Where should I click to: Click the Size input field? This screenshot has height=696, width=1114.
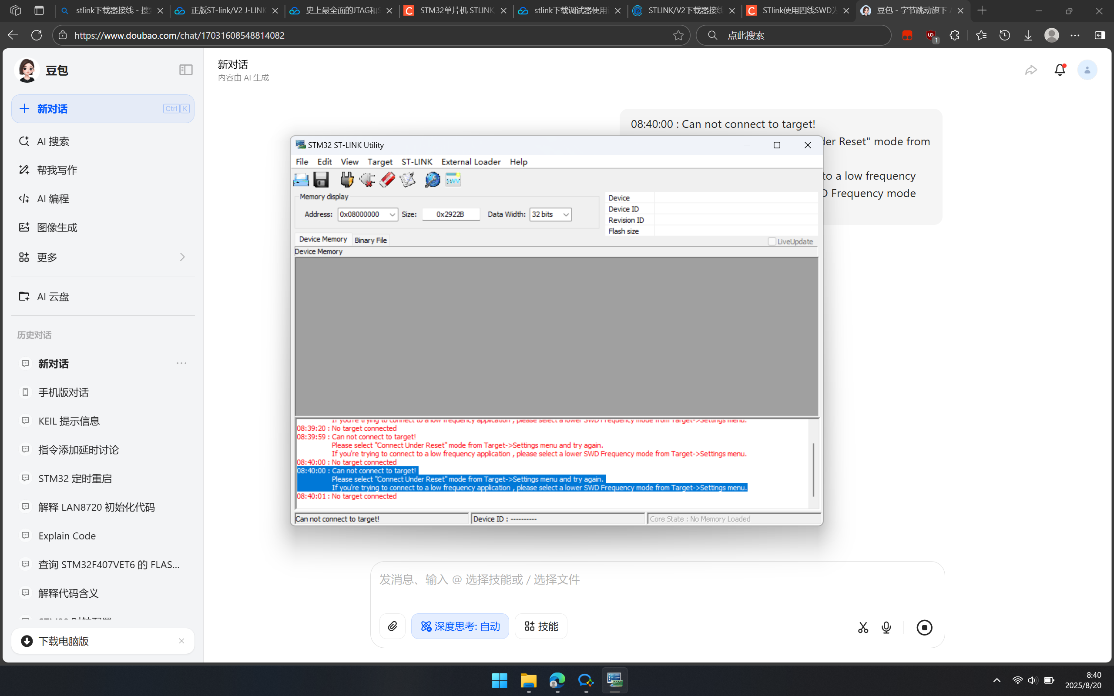(x=451, y=214)
